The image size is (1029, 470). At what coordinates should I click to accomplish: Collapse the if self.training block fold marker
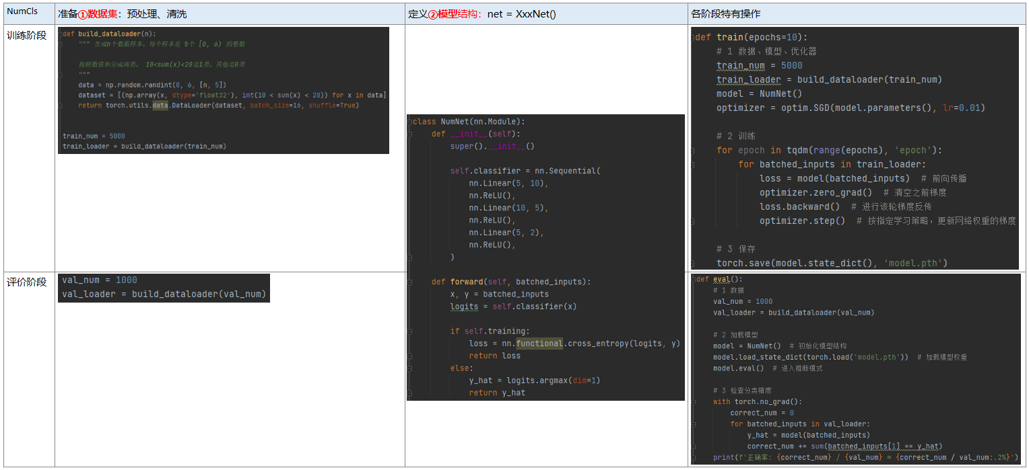coord(409,331)
